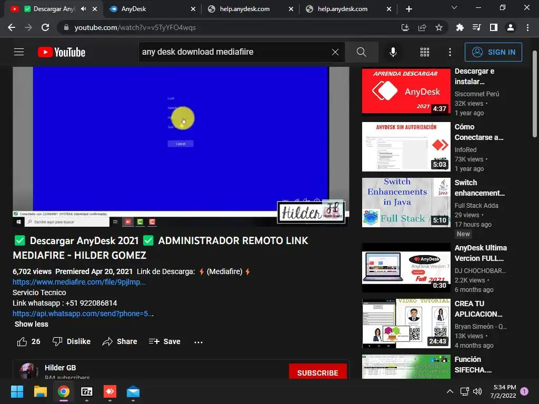Click the video player area

[181, 147]
